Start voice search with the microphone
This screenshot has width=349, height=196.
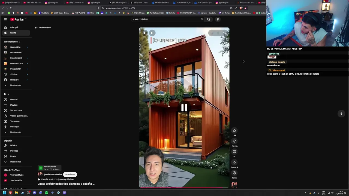pos(218,19)
